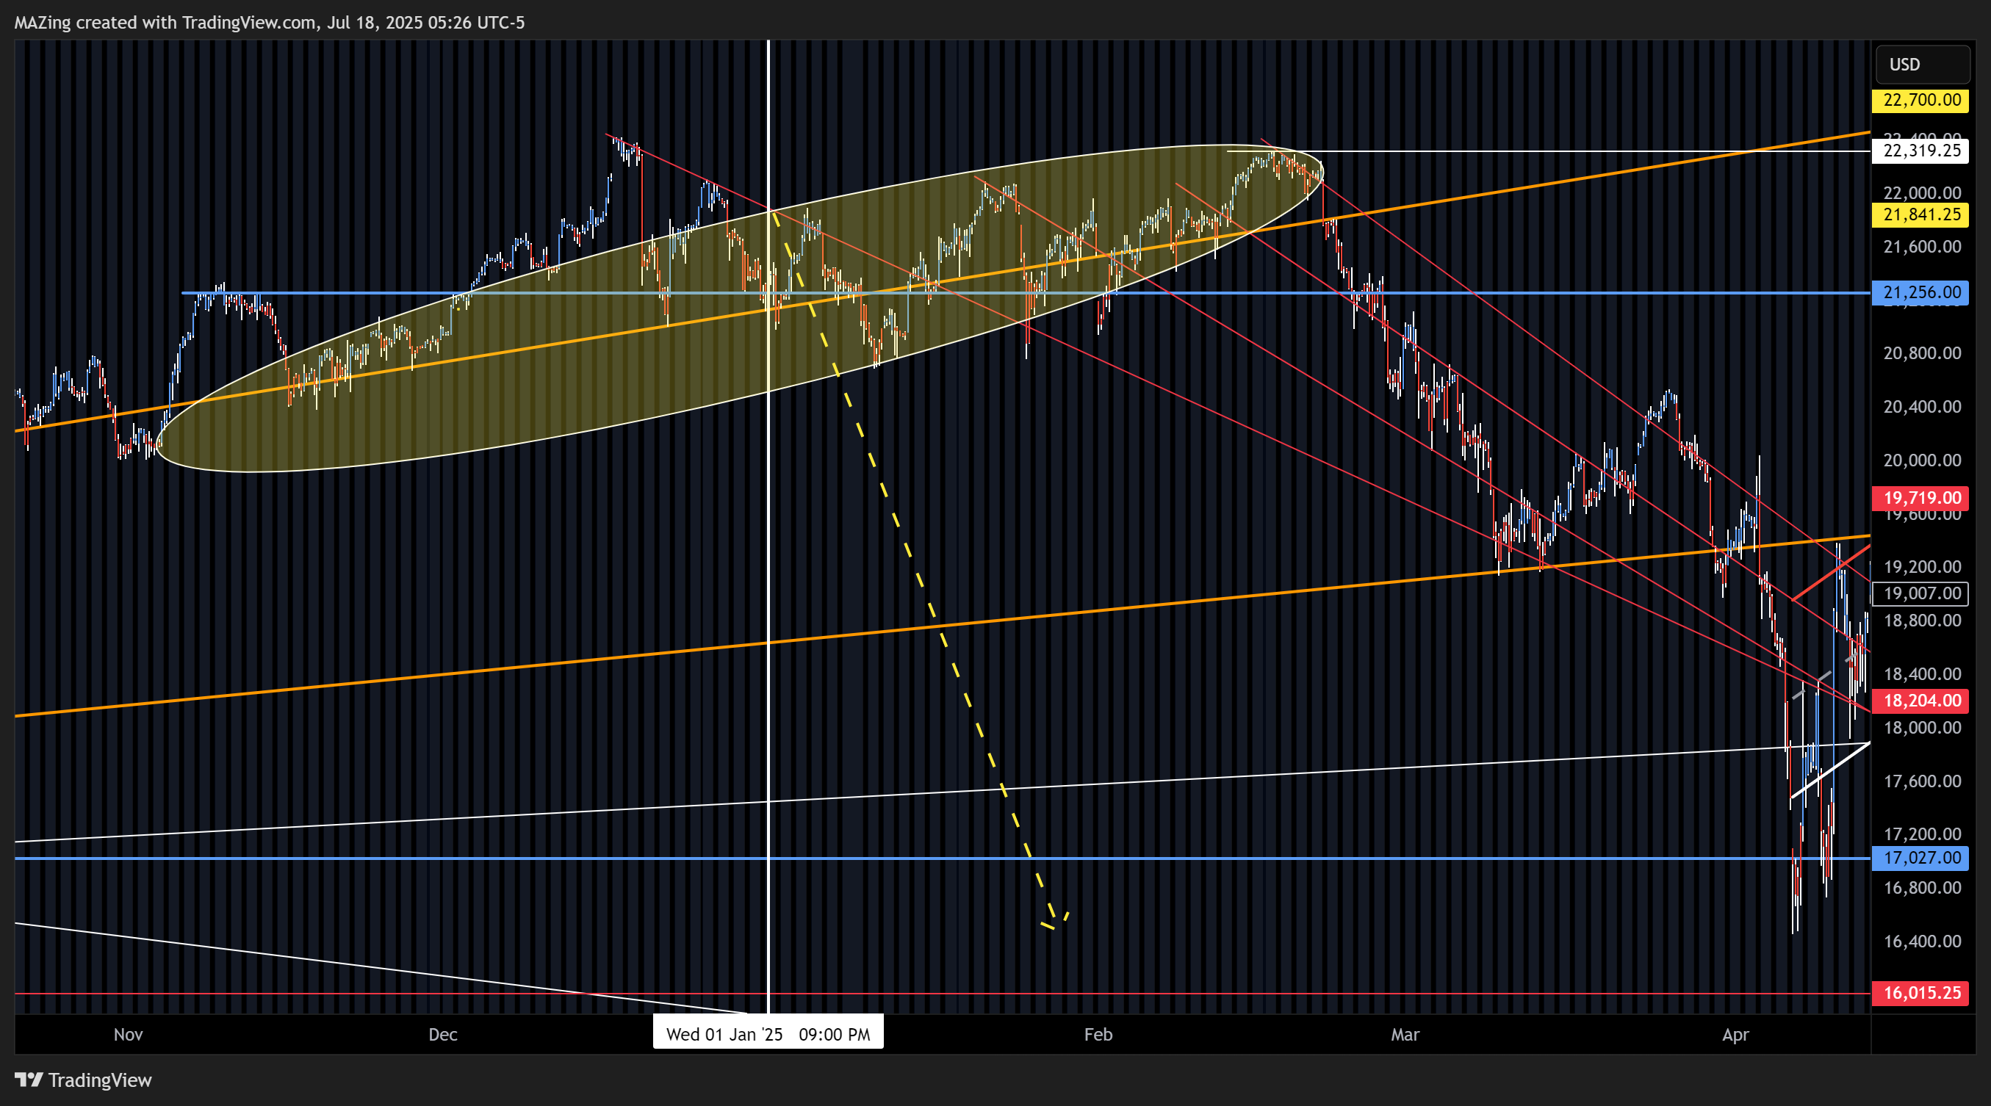This screenshot has height=1106, width=1991.
Task: Click the 18,800.00 price scale value
Action: coord(1922,621)
